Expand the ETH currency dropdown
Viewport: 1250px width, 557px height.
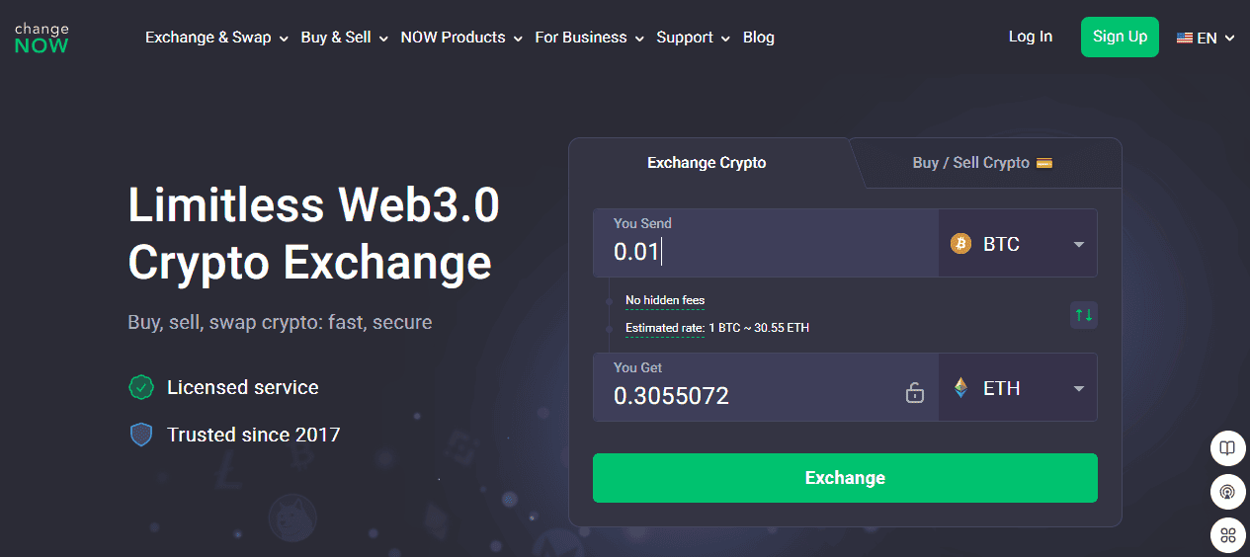pyautogui.click(x=1078, y=388)
